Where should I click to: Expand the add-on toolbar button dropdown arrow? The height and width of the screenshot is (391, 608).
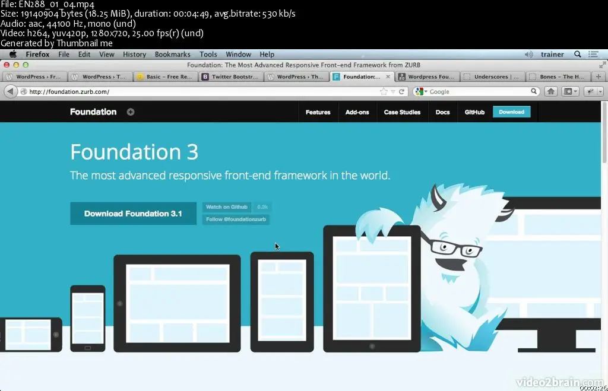pyautogui.click(x=600, y=91)
